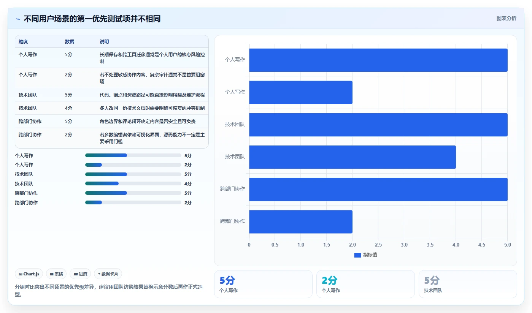Select the 进度 tag chip
532x313 pixels.
(x=80, y=274)
